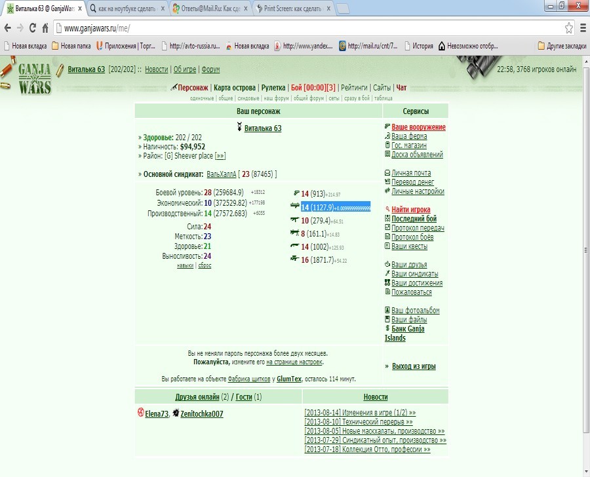Open Карта острова menu item
This screenshot has height=477, width=590.
coord(235,88)
